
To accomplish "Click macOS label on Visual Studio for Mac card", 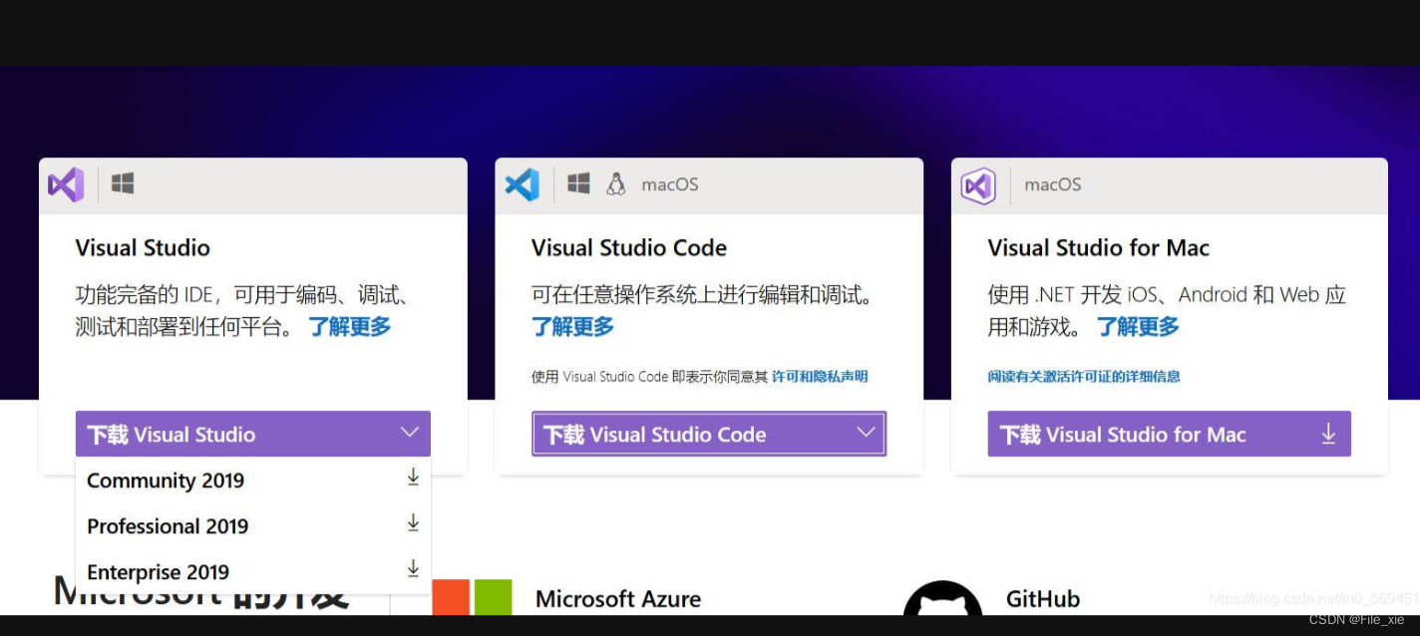I will click(1053, 184).
